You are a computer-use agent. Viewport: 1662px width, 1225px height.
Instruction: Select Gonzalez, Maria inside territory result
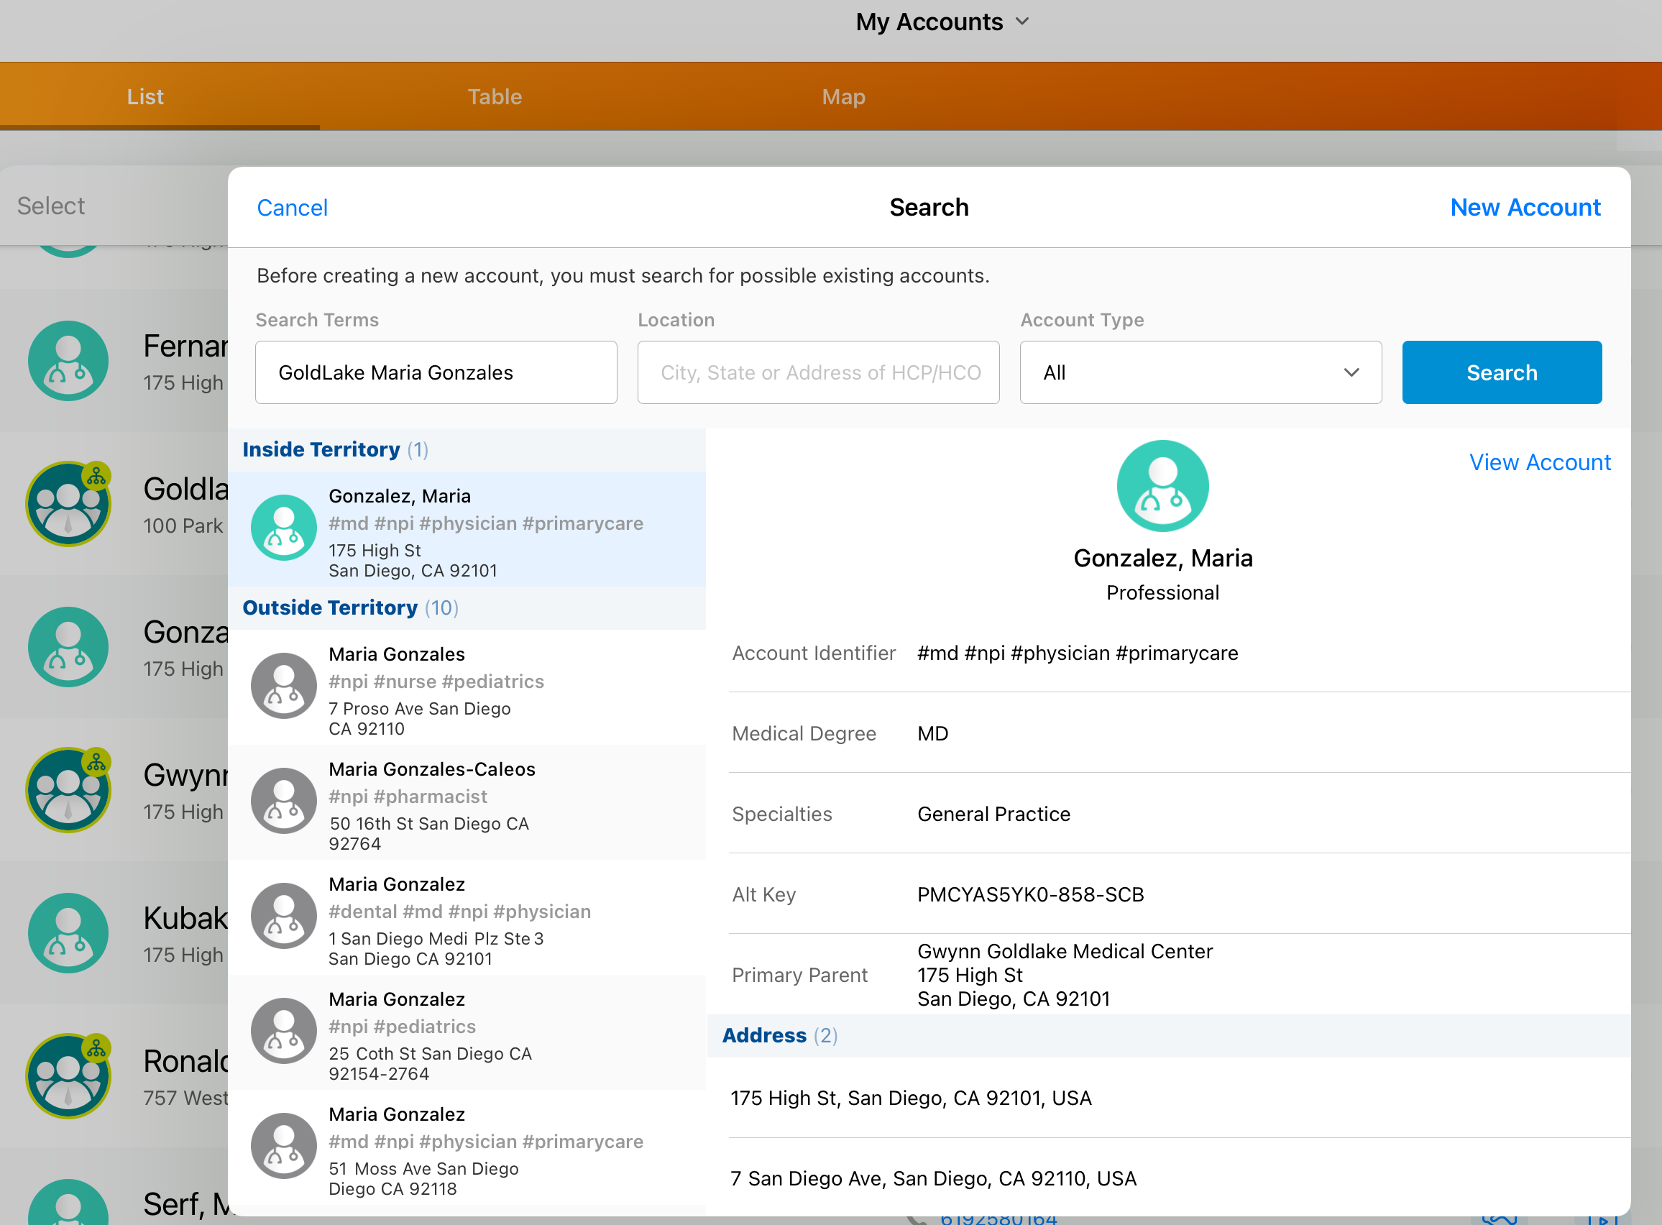coord(467,529)
